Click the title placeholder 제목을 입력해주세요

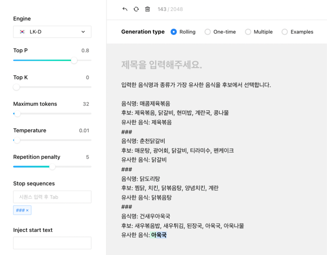pyautogui.click(x=161, y=65)
